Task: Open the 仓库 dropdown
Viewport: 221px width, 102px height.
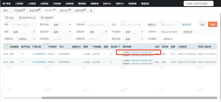Action: (24, 32)
